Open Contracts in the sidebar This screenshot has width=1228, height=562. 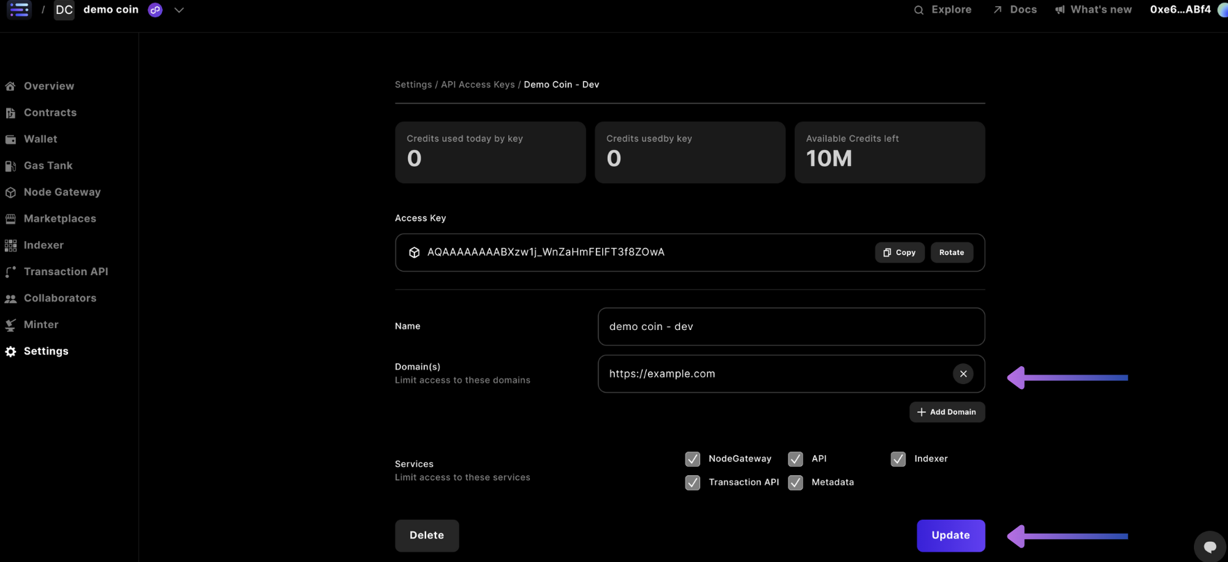click(50, 113)
